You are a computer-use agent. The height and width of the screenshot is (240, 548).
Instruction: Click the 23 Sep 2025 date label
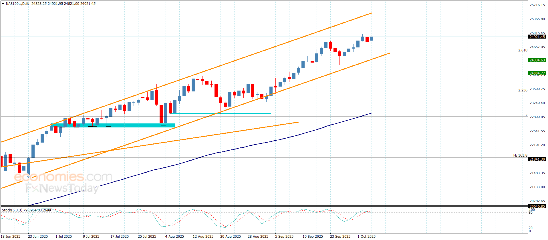point(340,237)
